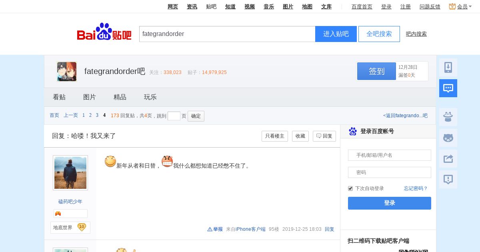This screenshot has height=252, width=480.
Task: Click the feedback exclamation icon in right sidebar
Action: (x=448, y=180)
